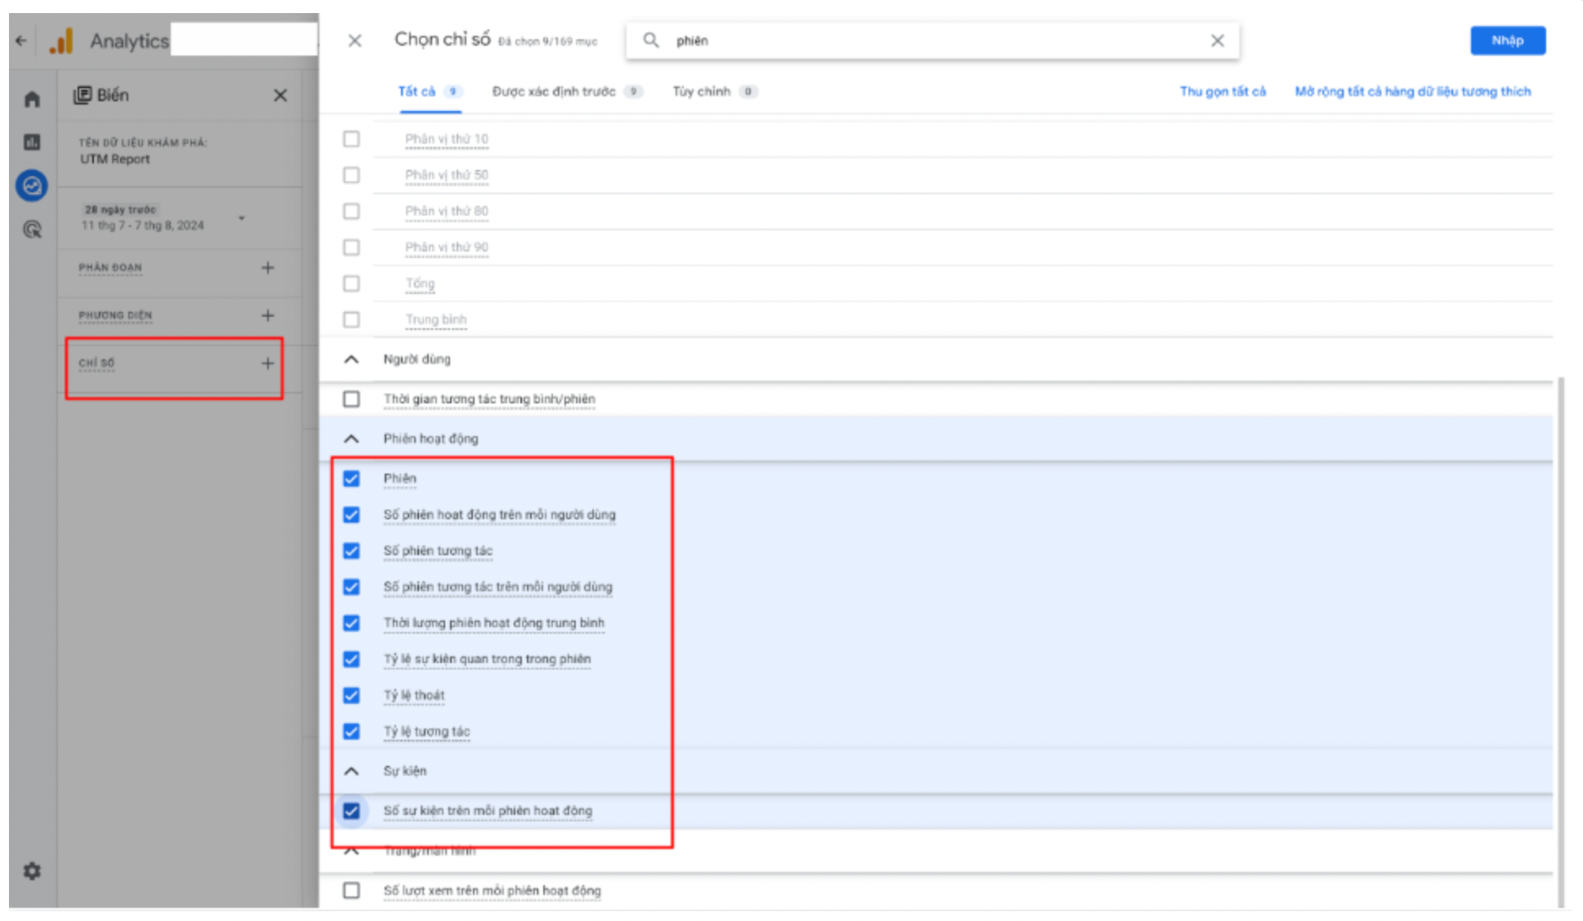Click the Số phiên tương tác label
Viewport: 1583px width, 921px height.
click(x=438, y=551)
